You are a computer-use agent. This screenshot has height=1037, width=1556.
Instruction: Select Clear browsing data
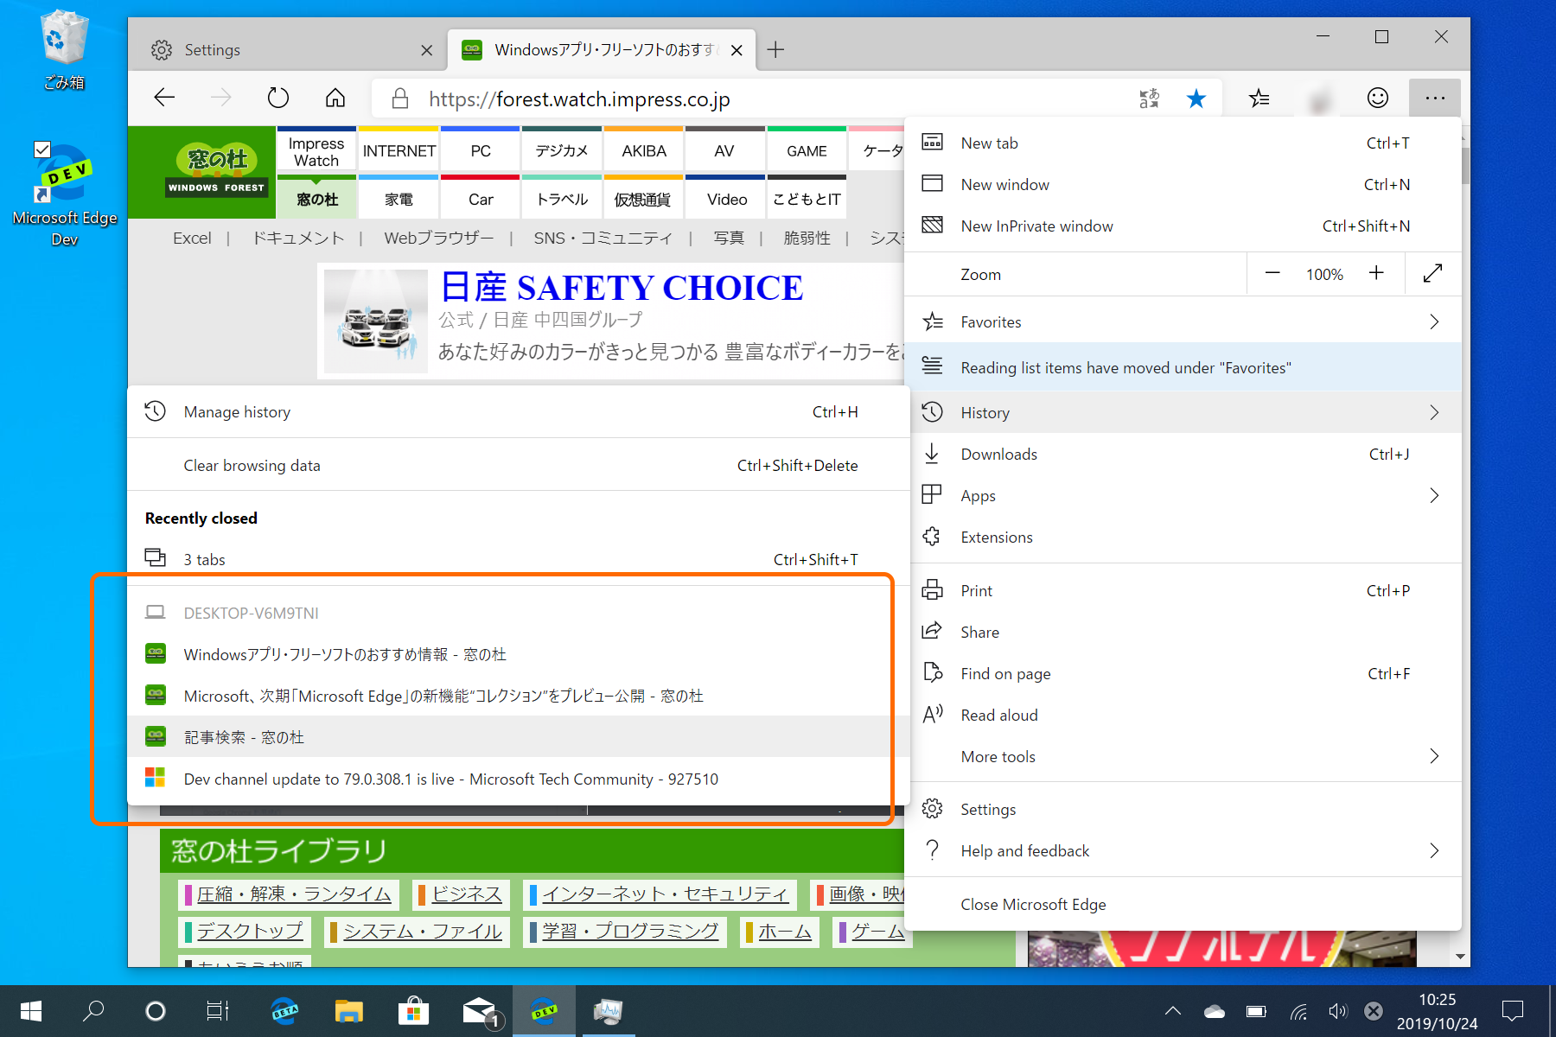point(252,465)
